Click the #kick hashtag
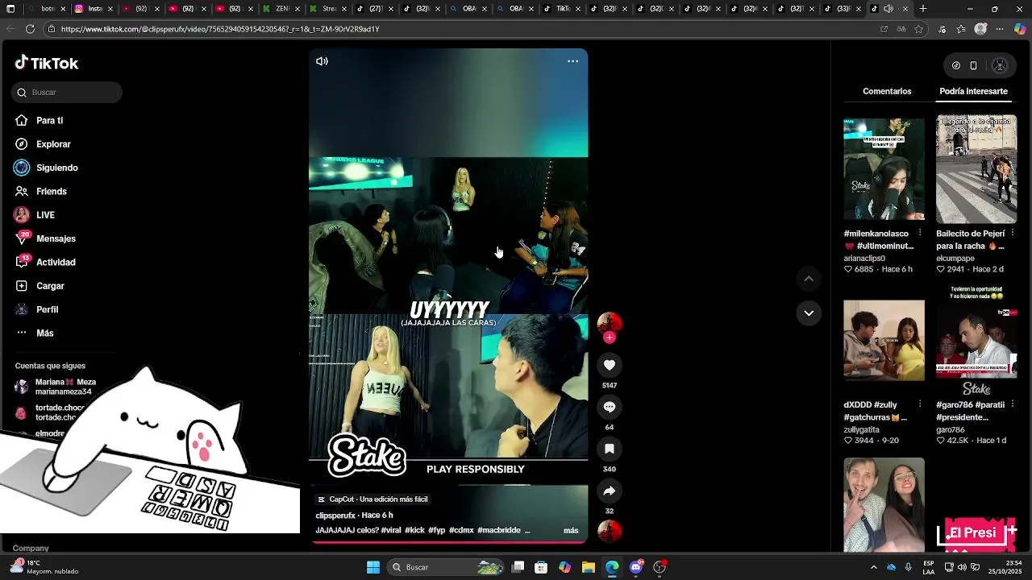This screenshot has height=580, width=1032. click(x=414, y=530)
